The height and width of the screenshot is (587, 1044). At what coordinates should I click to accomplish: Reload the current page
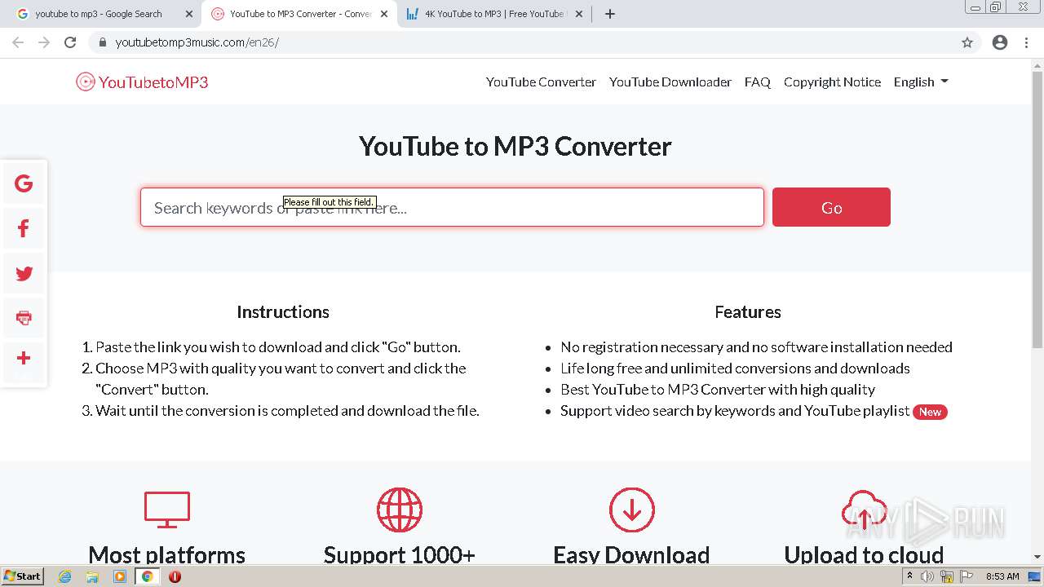click(x=70, y=42)
